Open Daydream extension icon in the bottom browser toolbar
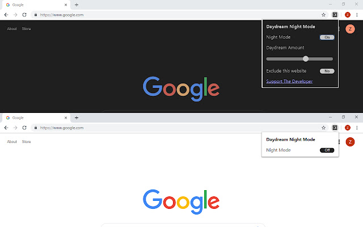Viewport: 363px width, 227px height. tap(335, 128)
